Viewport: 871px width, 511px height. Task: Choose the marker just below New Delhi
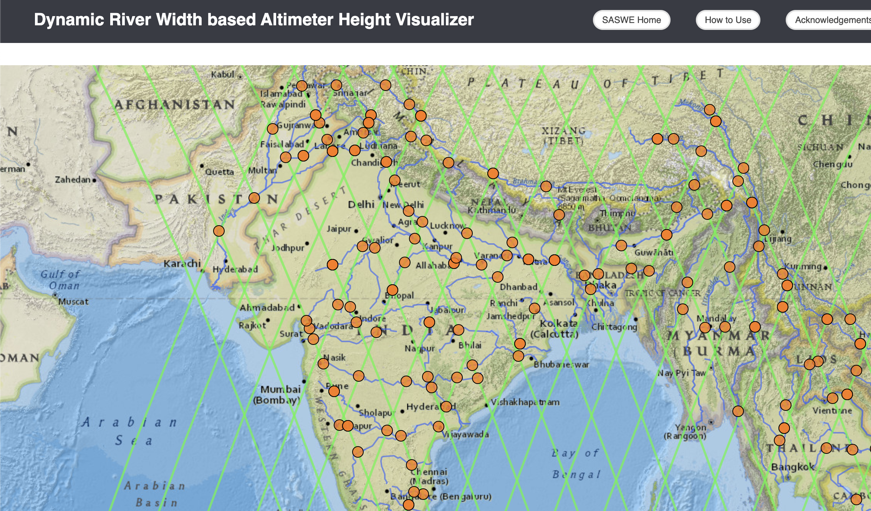point(409,211)
